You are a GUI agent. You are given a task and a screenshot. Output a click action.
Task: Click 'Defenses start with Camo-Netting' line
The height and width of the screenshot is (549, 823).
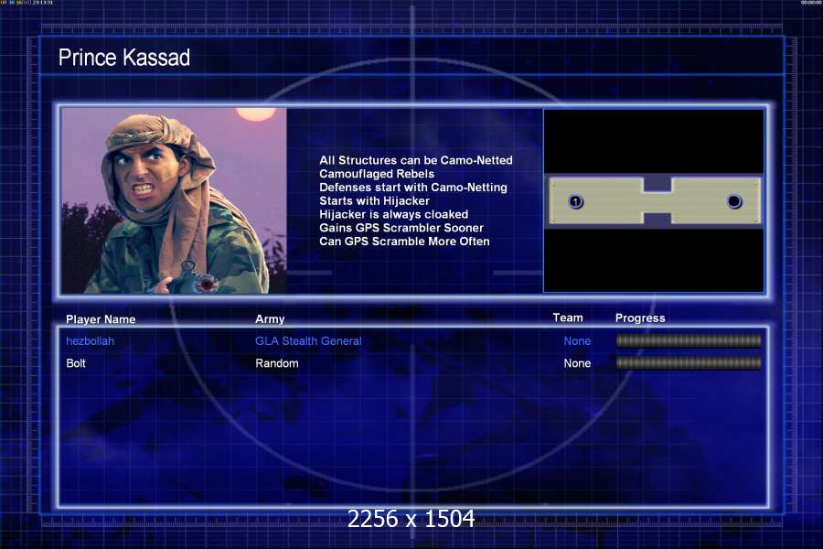(x=413, y=188)
